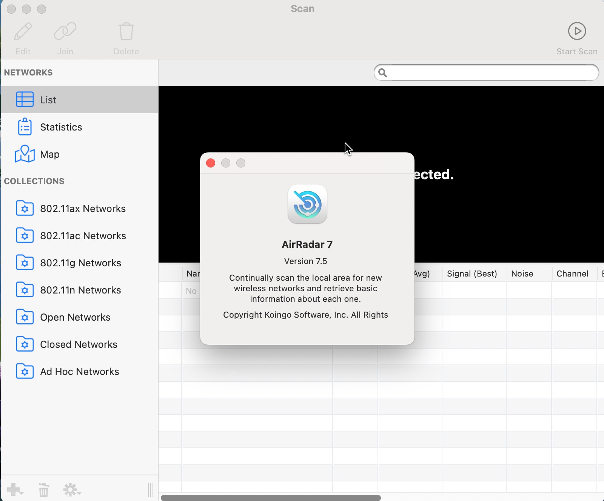The image size is (604, 501).
Task: Click the sidebar trash delete icon
Action: pos(44,490)
